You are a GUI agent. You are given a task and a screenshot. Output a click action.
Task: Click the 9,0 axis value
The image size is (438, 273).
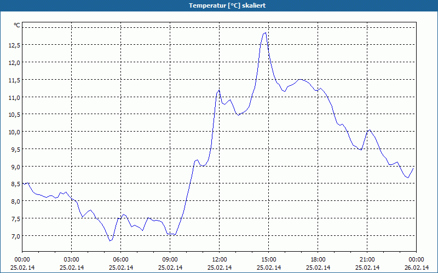[16, 167]
